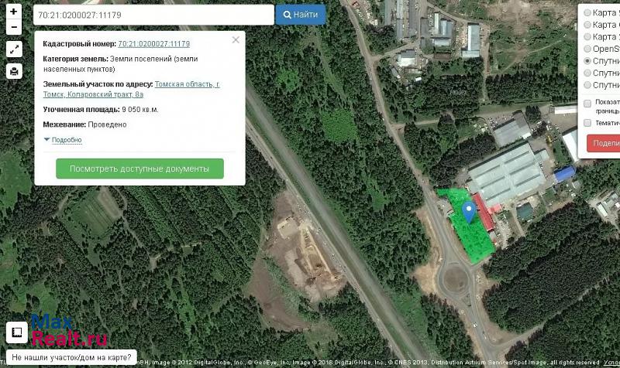The width and height of the screenshot is (620, 368).
Task: Zoom in the map with plus button
Action: [14, 12]
